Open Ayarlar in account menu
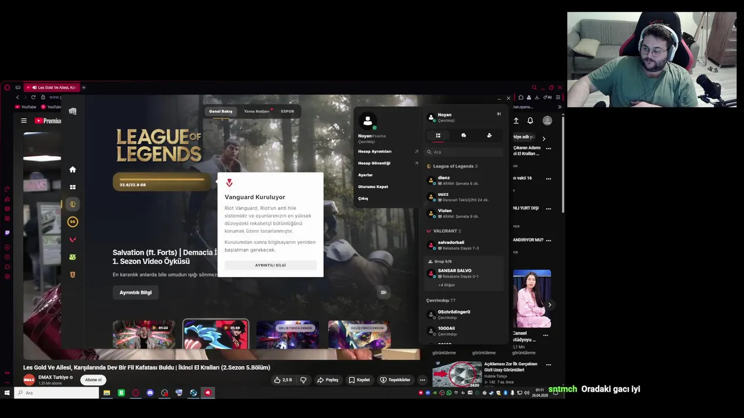The height and width of the screenshot is (418, 744). (366, 175)
